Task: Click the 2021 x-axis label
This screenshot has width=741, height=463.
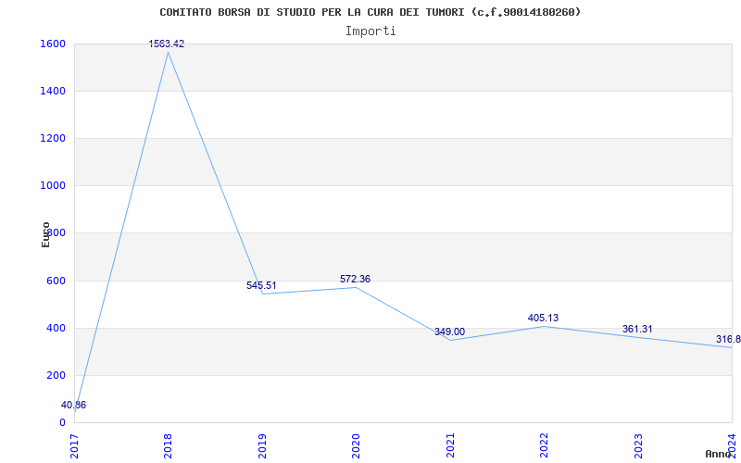Action: [450, 445]
